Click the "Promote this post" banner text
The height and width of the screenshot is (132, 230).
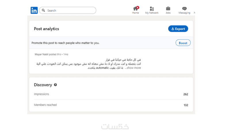(x=65, y=43)
